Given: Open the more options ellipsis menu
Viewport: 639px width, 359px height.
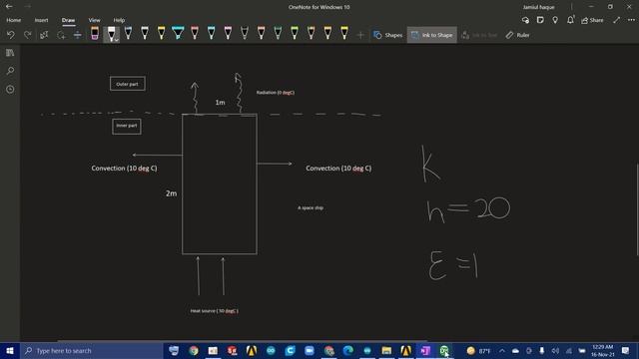Looking at the screenshot, I should [x=631, y=20].
